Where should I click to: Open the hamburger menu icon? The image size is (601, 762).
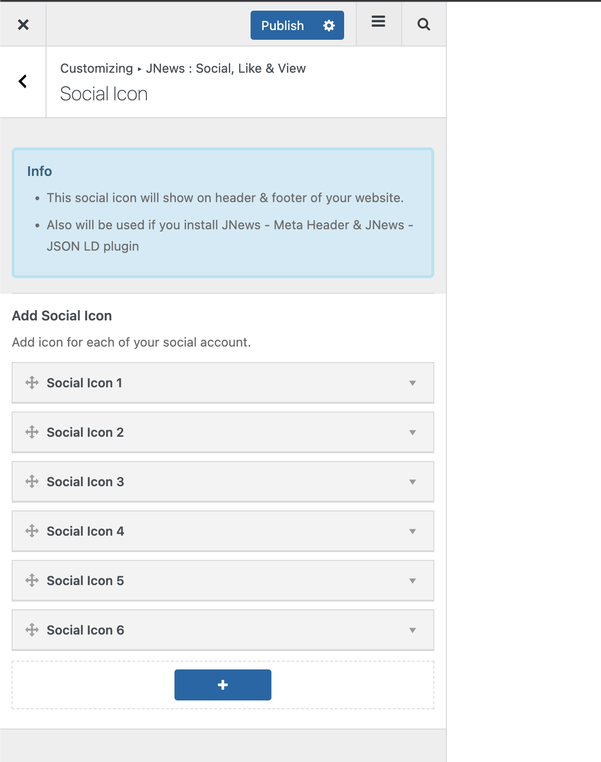tap(379, 21)
